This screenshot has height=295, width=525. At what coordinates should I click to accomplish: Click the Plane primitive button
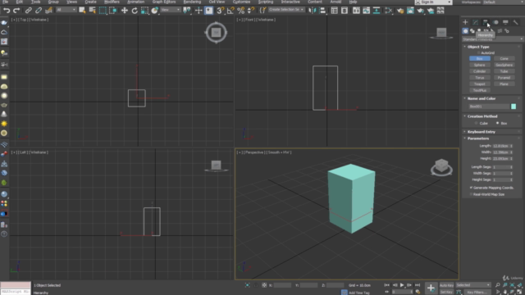[504, 84]
